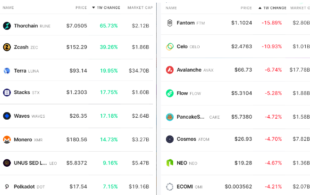Click the NEO green logo icon
The image size is (310, 195).
point(170,162)
